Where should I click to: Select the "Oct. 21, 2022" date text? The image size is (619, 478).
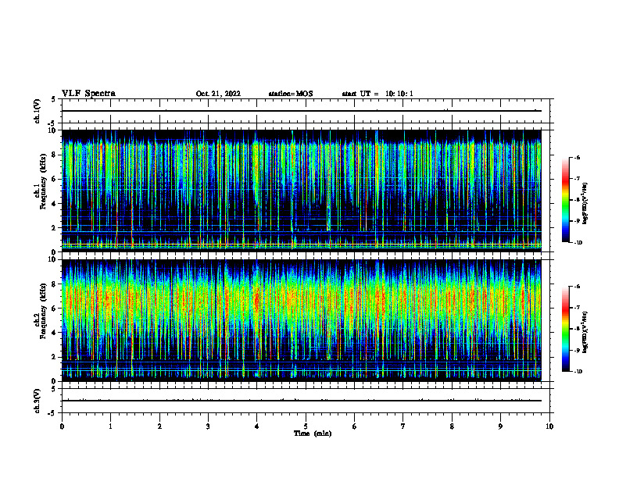point(218,94)
